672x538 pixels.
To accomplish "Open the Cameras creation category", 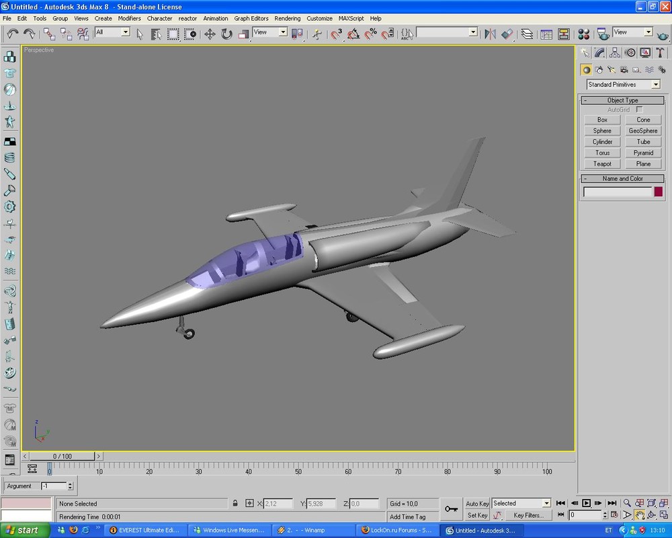I will coord(624,69).
